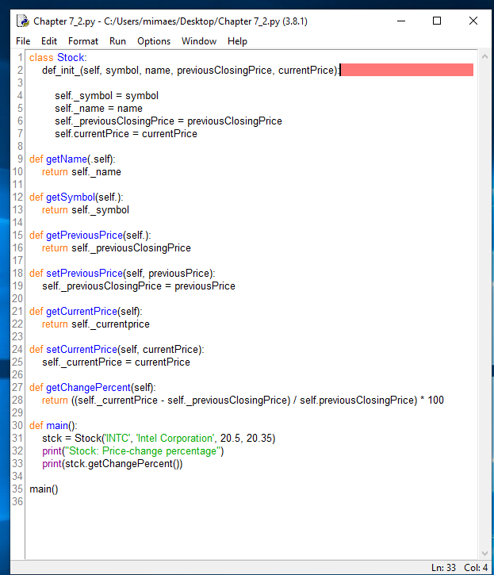
Task: Click 'return self._symbol' line
Action: coord(86,210)
